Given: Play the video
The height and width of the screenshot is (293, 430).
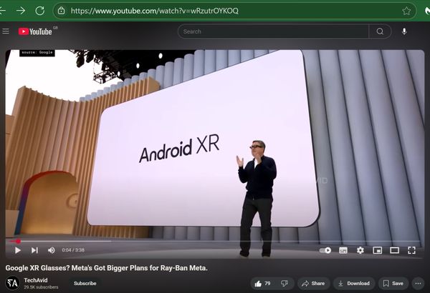Looking at the screenshot, I should [x=18, y=250].
